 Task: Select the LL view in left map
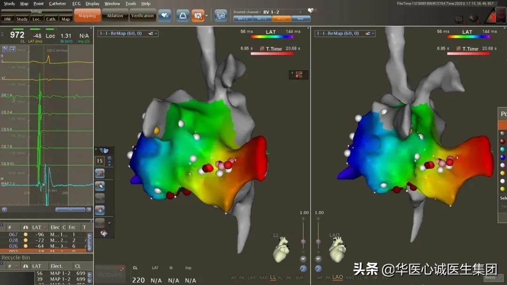273,277
